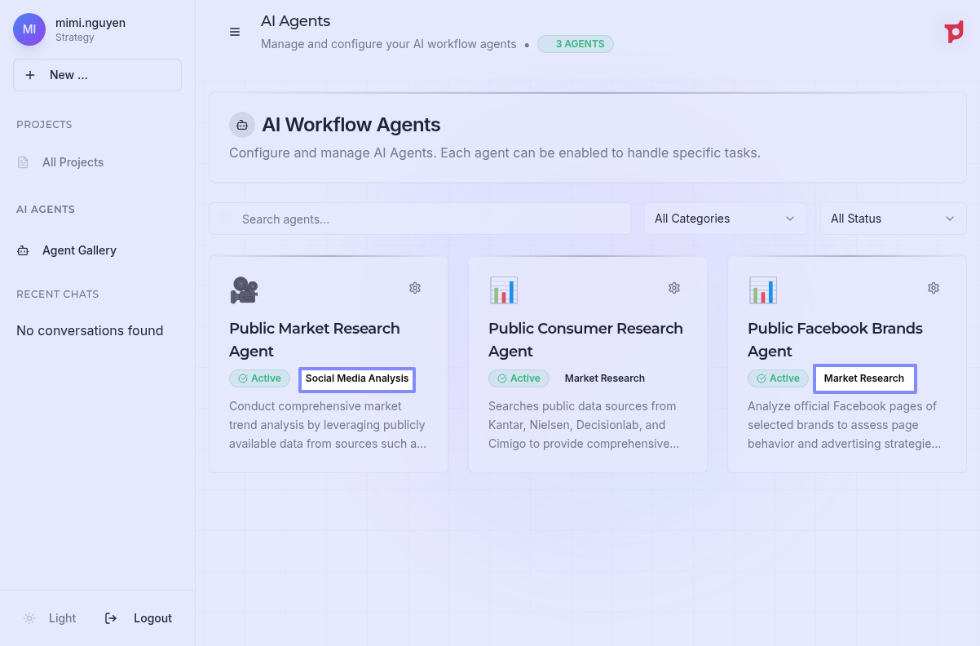Click Active status badge on Facebook Brands Agent
The image size is (980, 646).
(778, 378)
